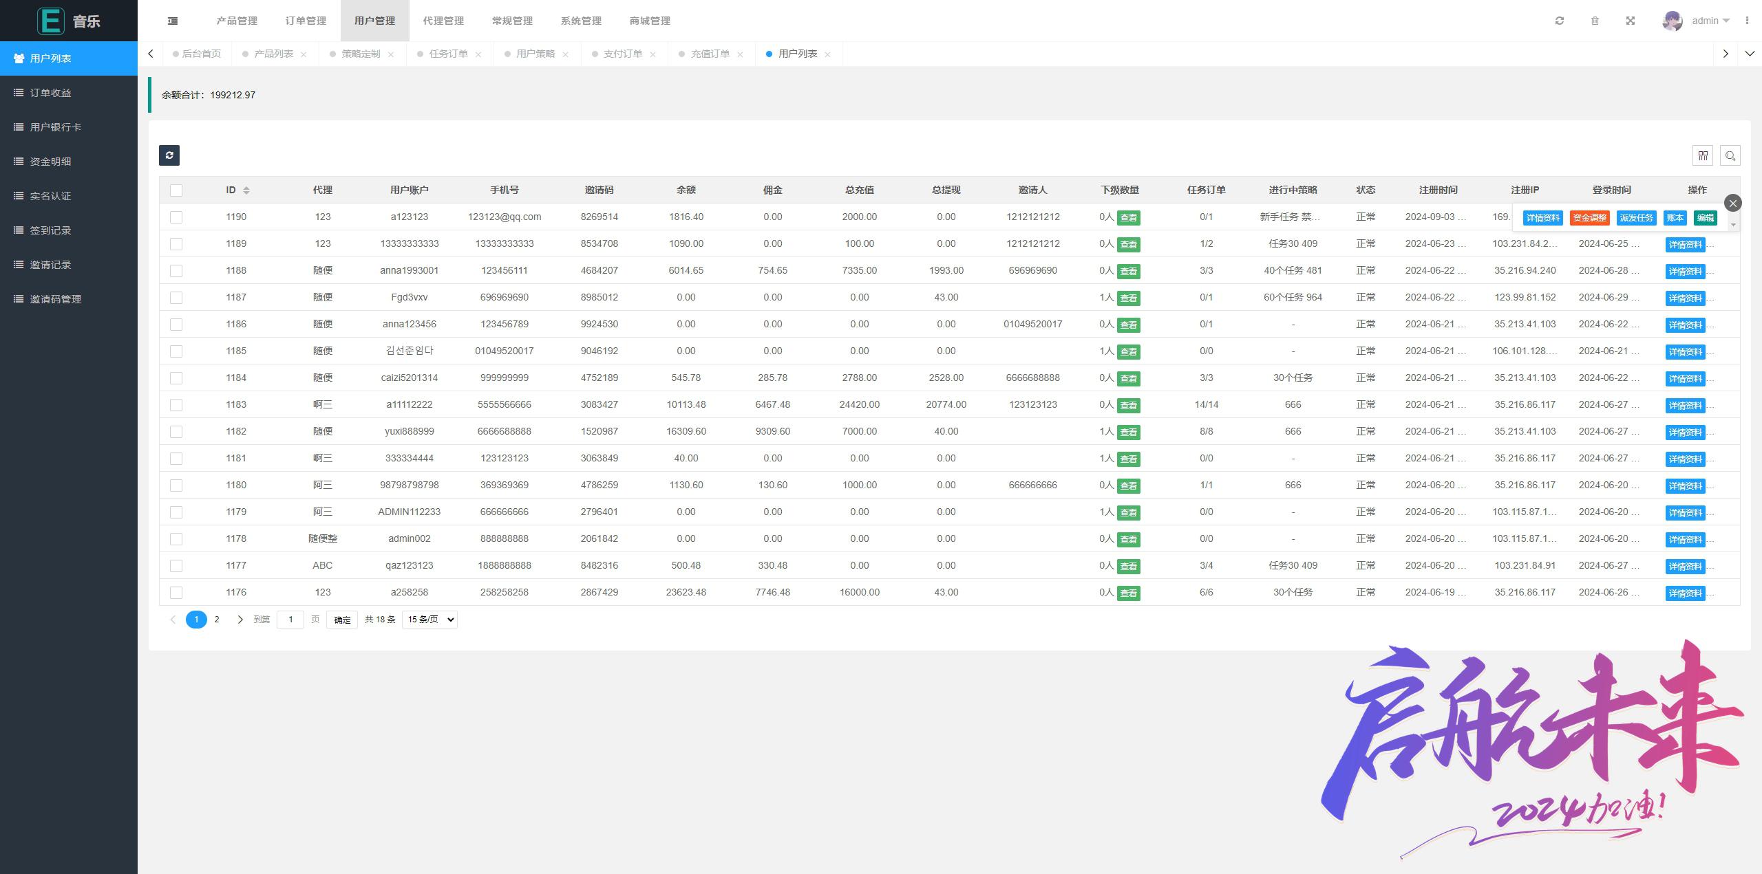Go to page 2 in pagination
The height and width of the screenshot is (874, 1762).
[x=217, y=620]
